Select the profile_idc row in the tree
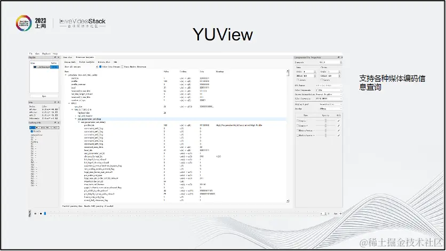The image size is (446, 251). pos(175,125)
